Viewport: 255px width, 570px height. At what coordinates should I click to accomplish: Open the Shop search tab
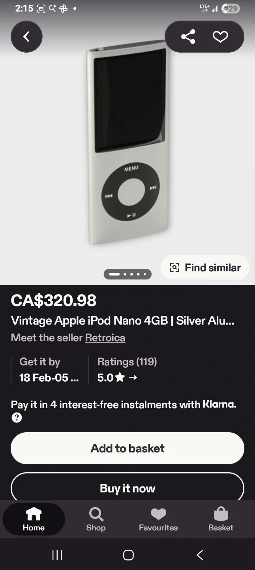click(96, 519)
